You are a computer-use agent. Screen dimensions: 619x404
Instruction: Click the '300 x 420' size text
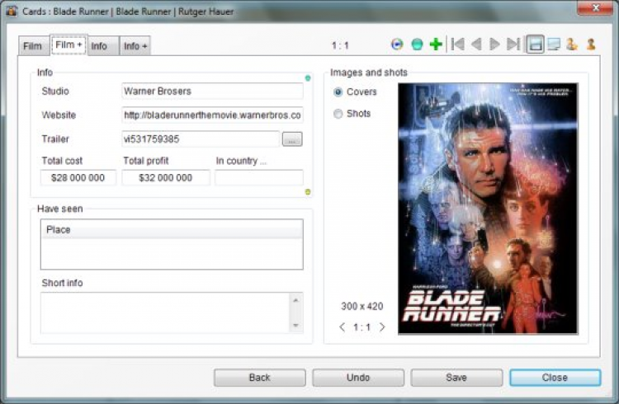point(362,306)
